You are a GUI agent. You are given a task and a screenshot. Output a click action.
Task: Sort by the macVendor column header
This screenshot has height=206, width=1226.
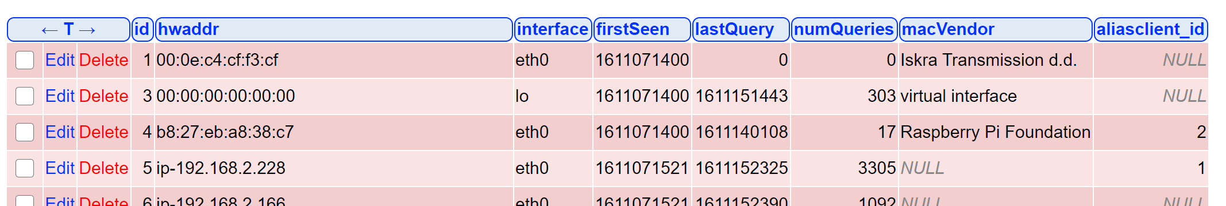tap(948, 29)
